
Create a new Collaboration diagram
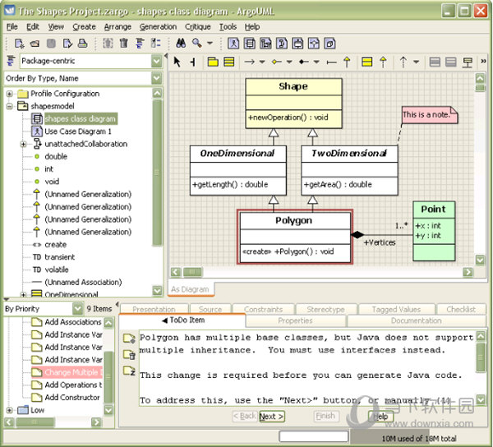tap(282, 44)
